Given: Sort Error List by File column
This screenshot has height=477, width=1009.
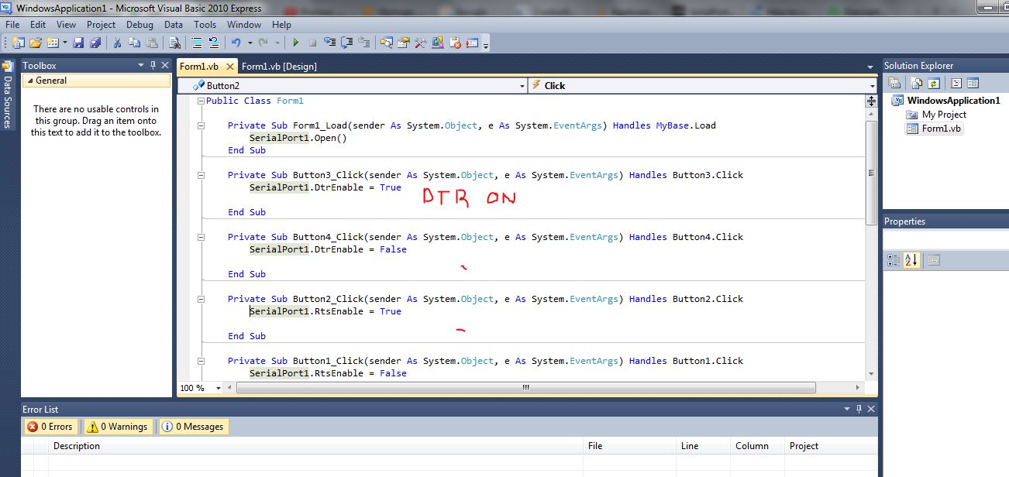Looking at the screenshot, I should [x=629, y=446].
